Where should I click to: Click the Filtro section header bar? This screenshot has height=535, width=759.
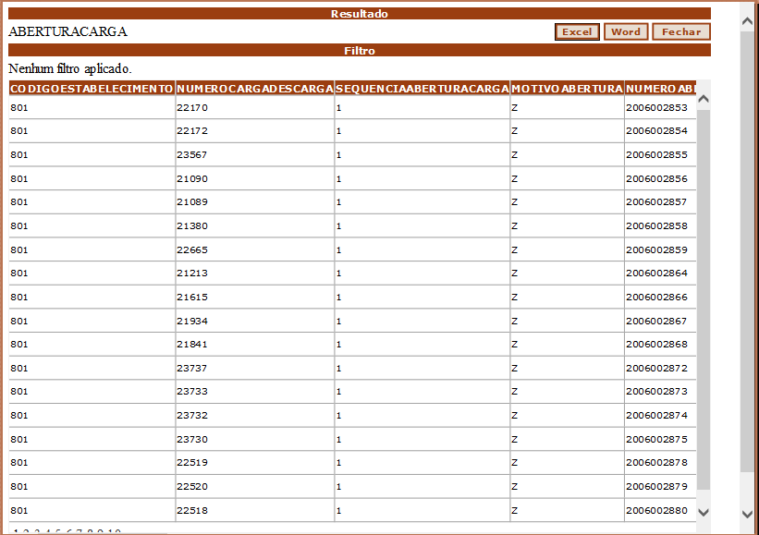coord(360,51)
